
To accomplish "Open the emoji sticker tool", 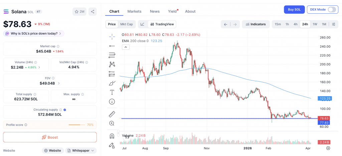I will pyautogui.click(x=112, y=101).
